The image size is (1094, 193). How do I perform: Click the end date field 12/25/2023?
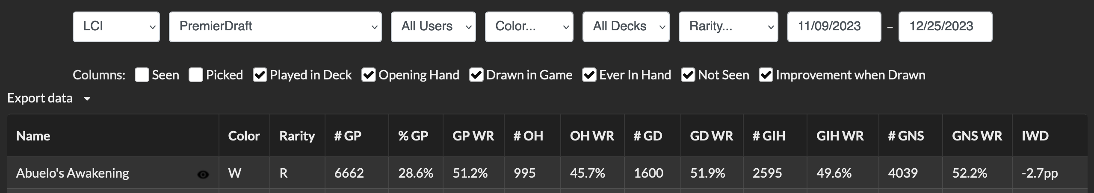click(945, 26)
